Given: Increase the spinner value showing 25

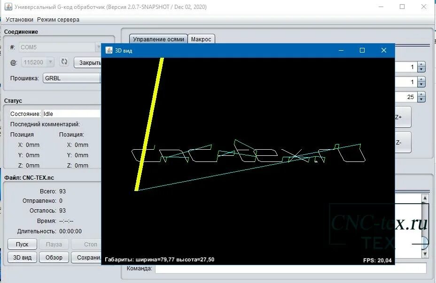Looking at the screenshot, I should tap(421, 94).
